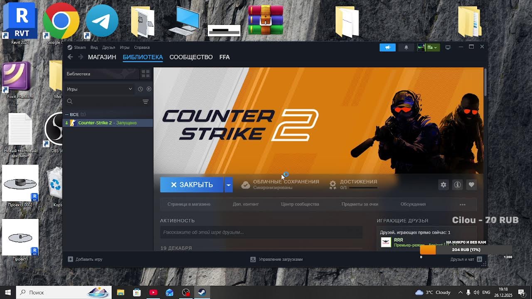This screenshot has height=299, width=532.
Task: Open WinRAR archive desktop icon
Action: 266,21
